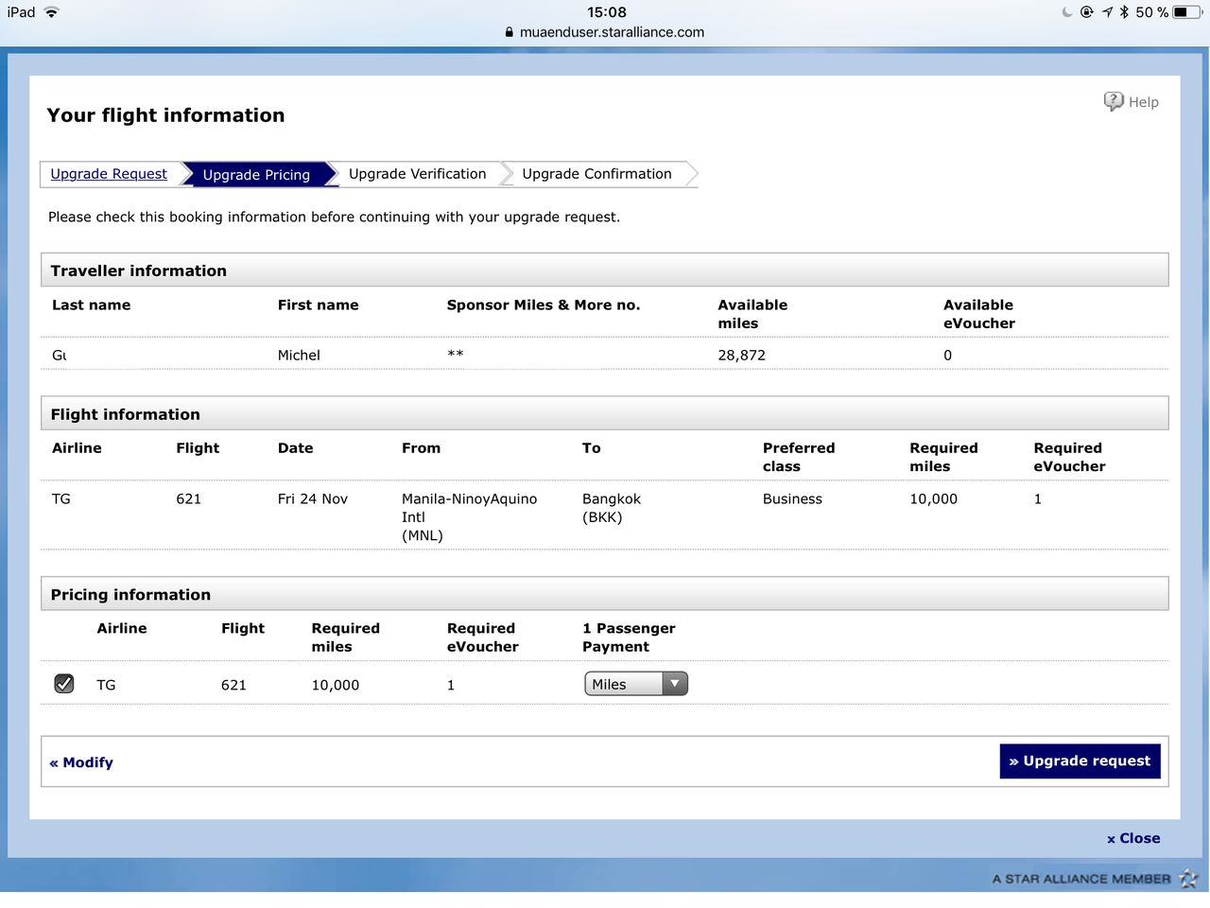Click the Modify link

pyautogui.click(x=81, y=762)
